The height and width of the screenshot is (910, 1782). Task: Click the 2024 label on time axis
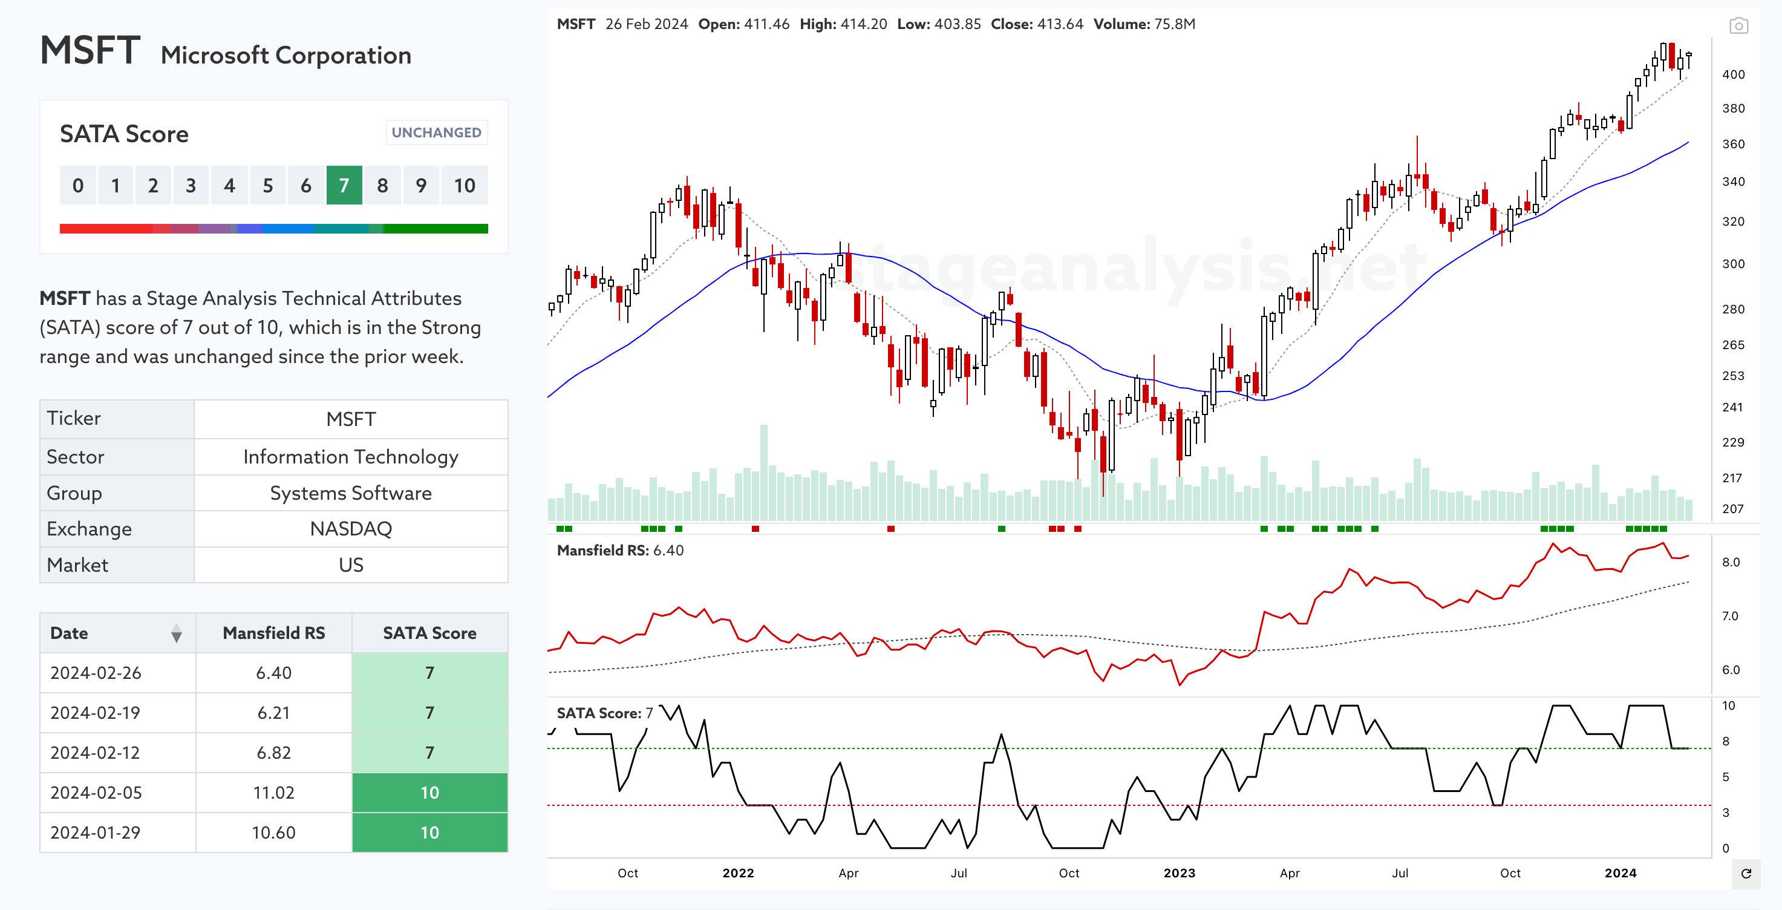point(1621,873)
